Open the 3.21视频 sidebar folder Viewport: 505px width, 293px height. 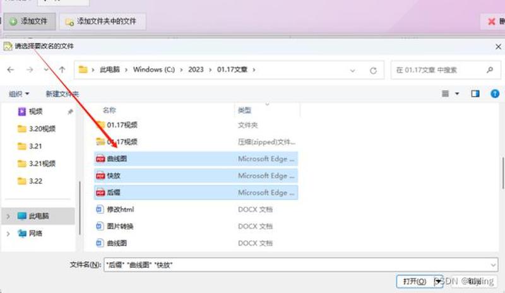37,164
